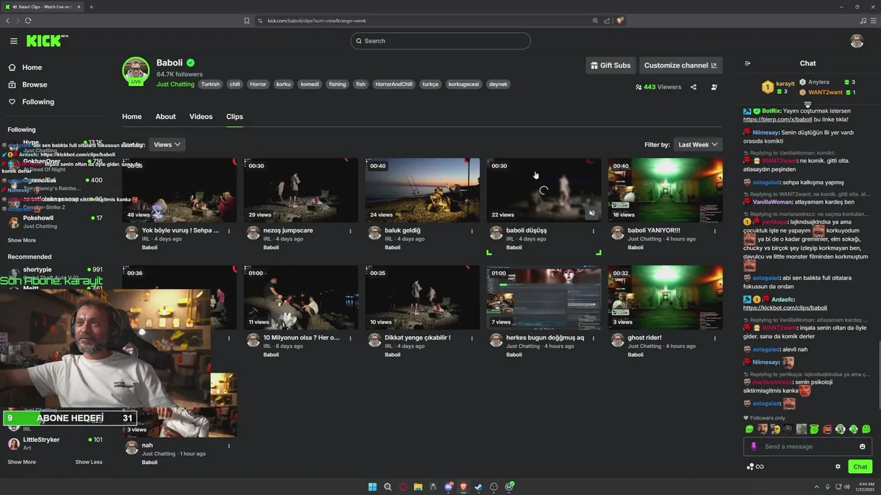Image resolution: width=881 pixels, height=495 pixels.
Task: Click the KICK logo
Action: (47, 41)
